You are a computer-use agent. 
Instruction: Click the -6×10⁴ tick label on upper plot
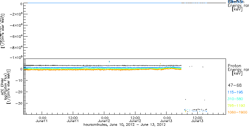(x=16, y=37)
